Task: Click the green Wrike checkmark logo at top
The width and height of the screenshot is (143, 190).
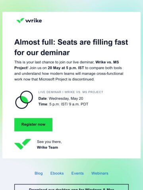Action: [20, 20]
